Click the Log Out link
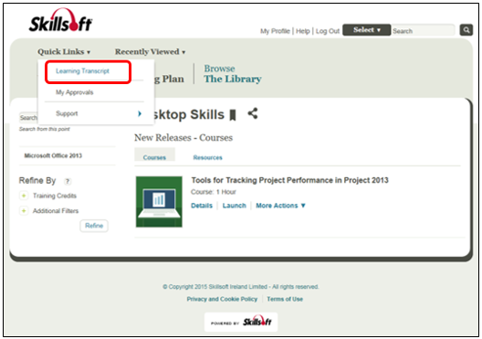 click(328, 31)
